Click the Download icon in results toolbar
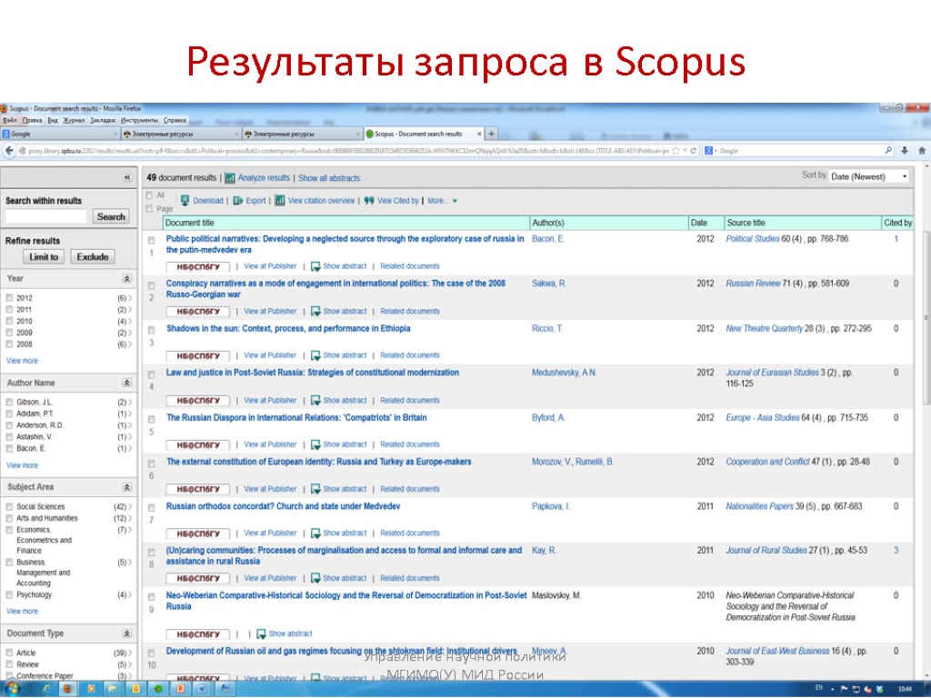This screenshot has height=698, width=931. click(185, 201)
